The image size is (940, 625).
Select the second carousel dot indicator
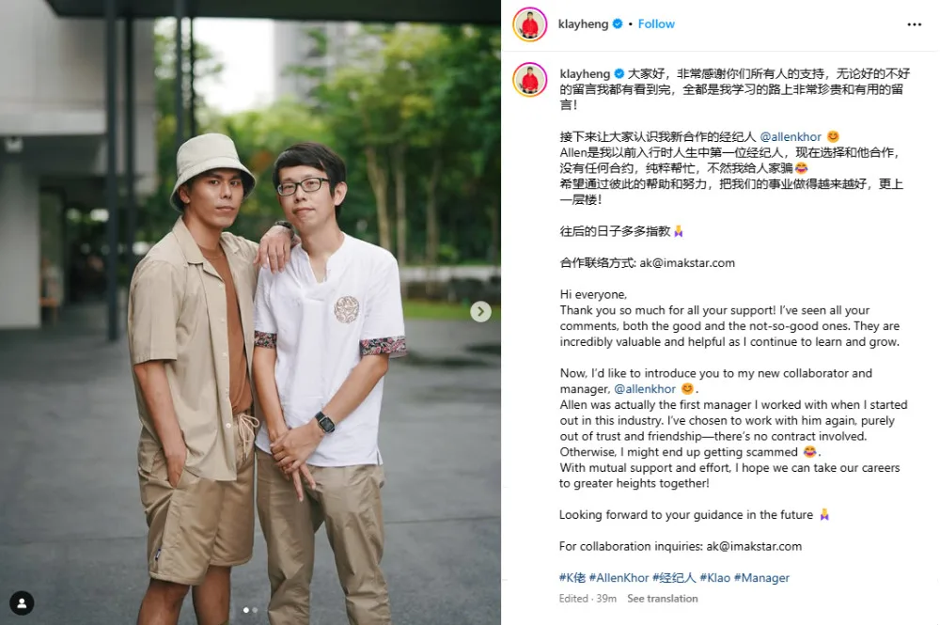[x=255, y=610]
